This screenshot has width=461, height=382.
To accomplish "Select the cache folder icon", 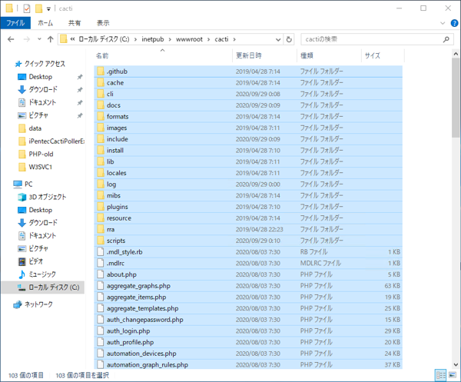I will click(x=101, y=83).
